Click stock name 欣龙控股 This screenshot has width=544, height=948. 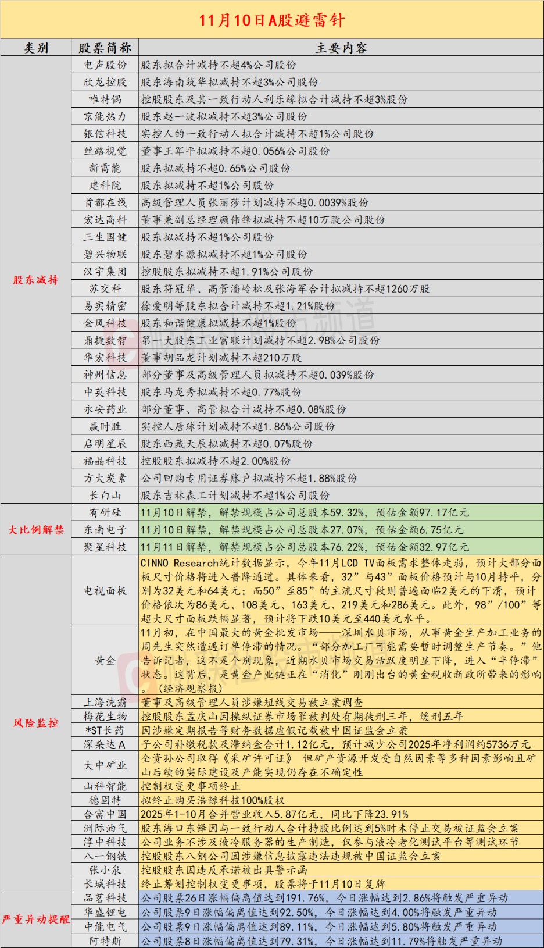pyautogui.click(x=105, y=82)
